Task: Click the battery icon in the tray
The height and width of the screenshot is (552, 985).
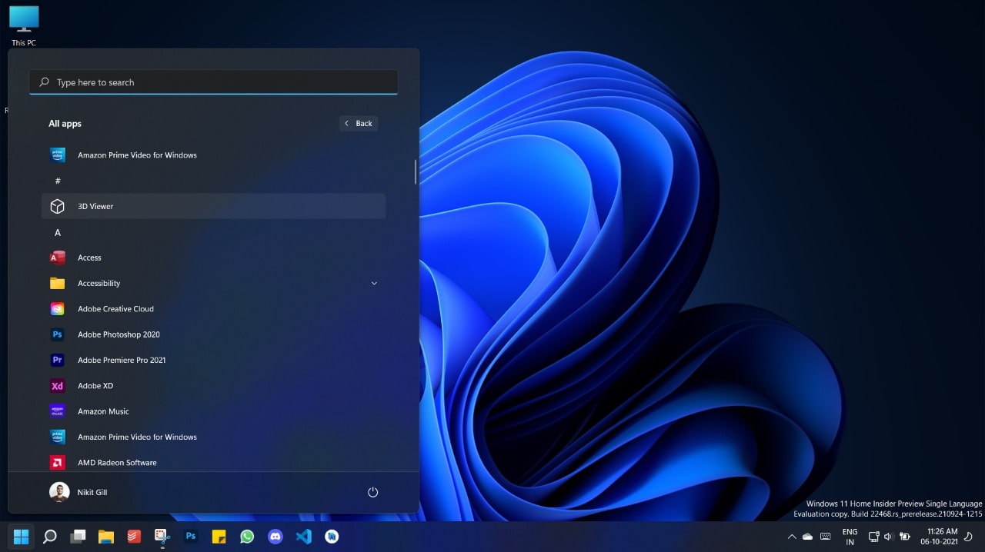Action: pos(905,537)
